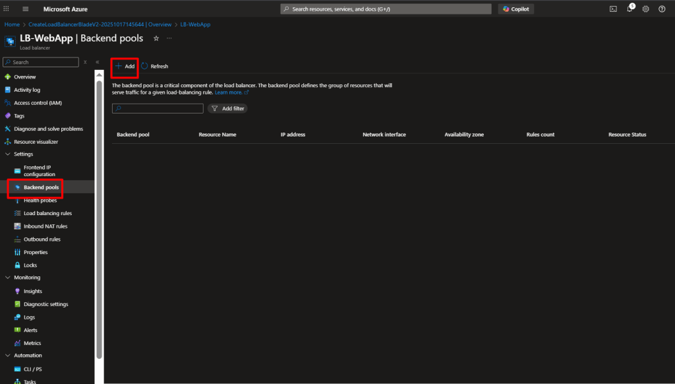Open Health probes in sidebar

(x=40, y=201)
